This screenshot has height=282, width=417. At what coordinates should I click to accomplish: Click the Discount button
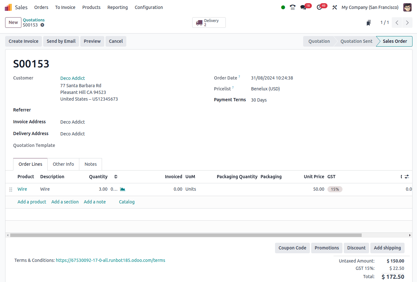coord(356,248)
